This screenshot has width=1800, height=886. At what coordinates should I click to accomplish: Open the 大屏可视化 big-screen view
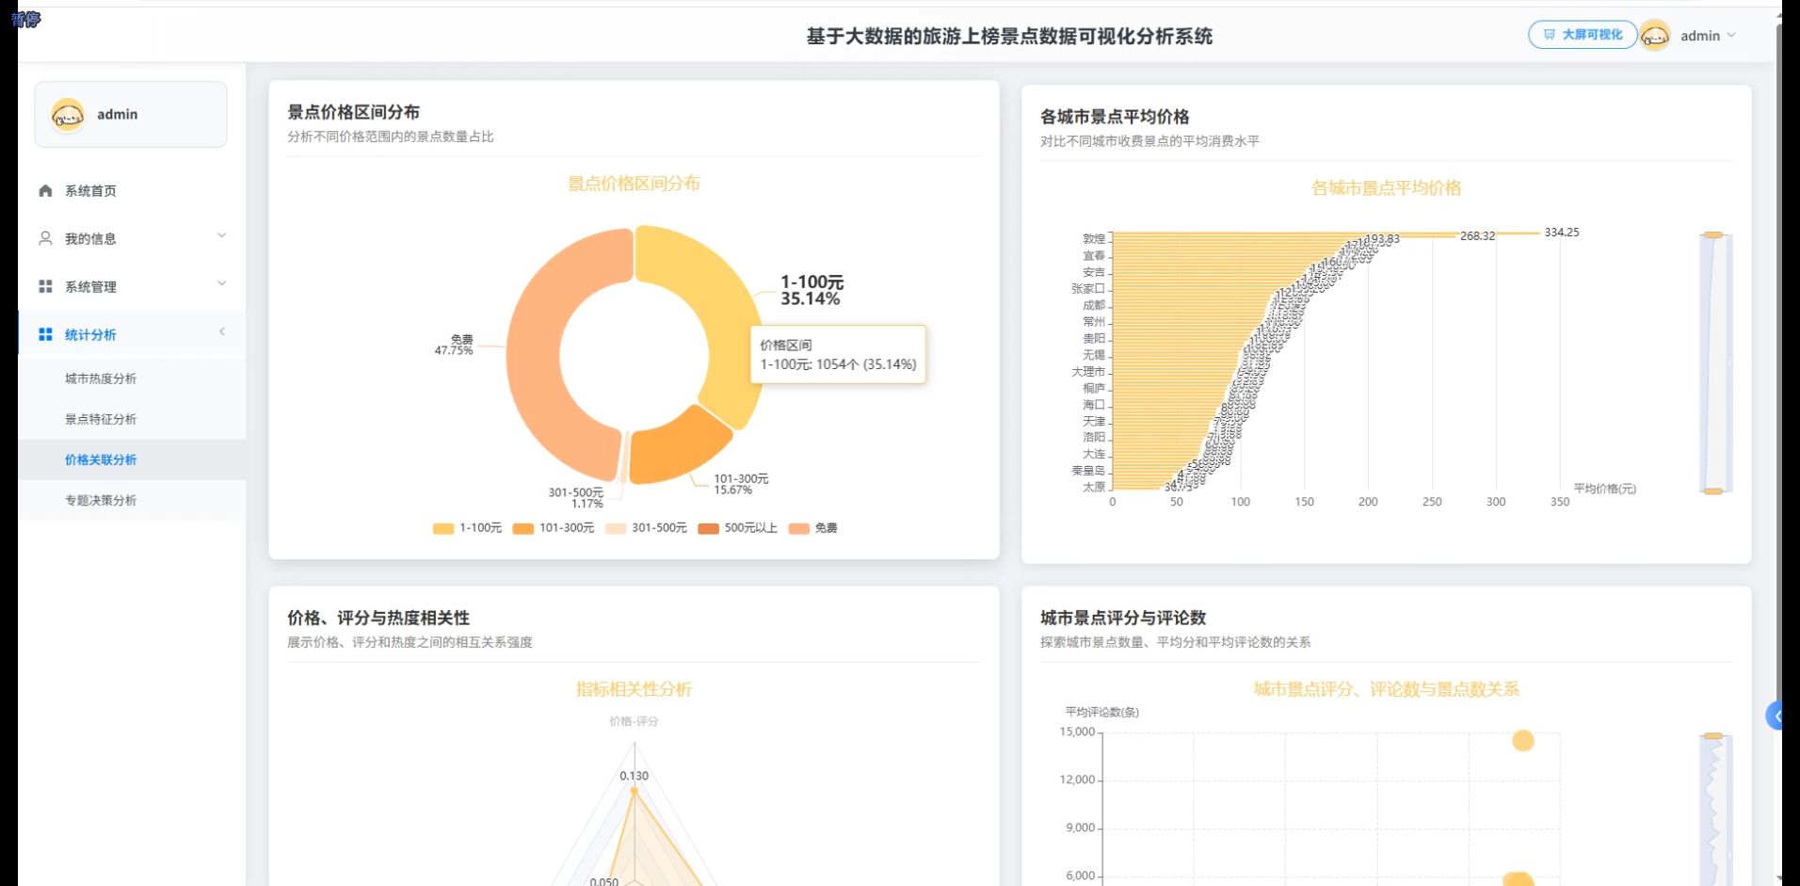tap(1582, 35)
